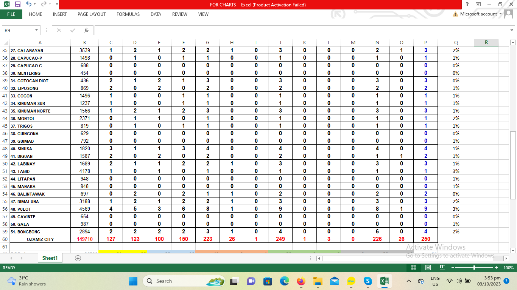The height and width of the screenshot is (290, 517).
Task: Open Mail app from taskbar
Action: (x=334, y=281)
